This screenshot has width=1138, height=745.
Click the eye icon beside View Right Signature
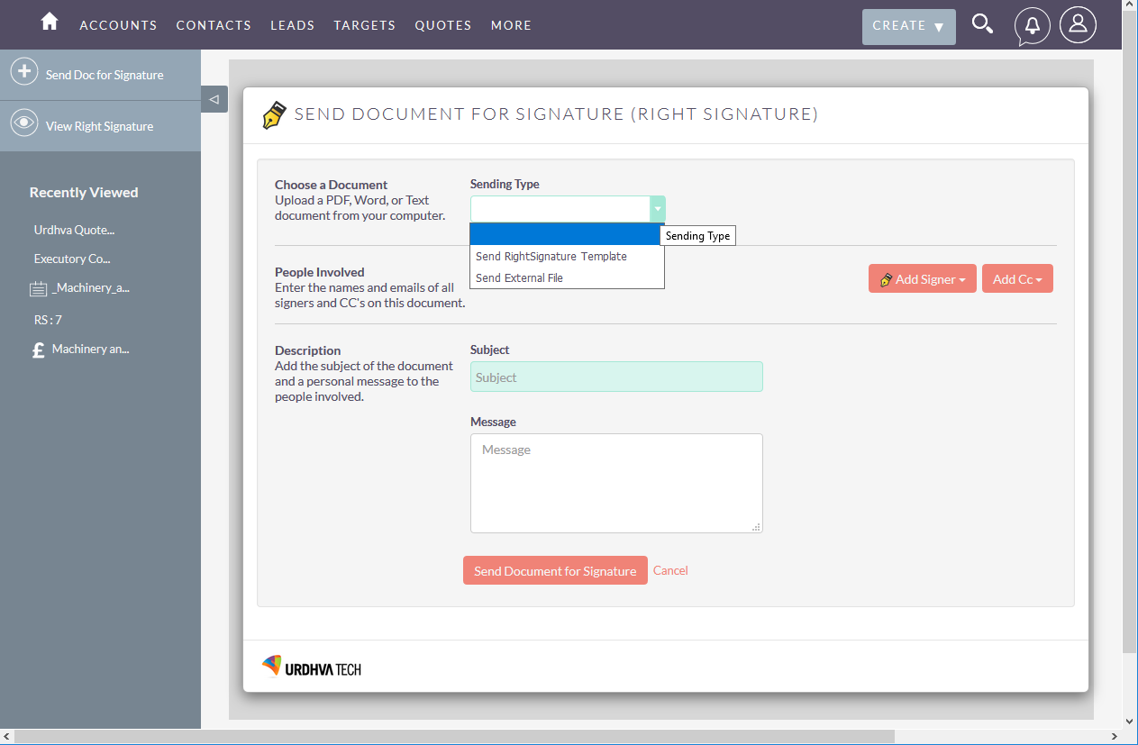tap(24, 123)
